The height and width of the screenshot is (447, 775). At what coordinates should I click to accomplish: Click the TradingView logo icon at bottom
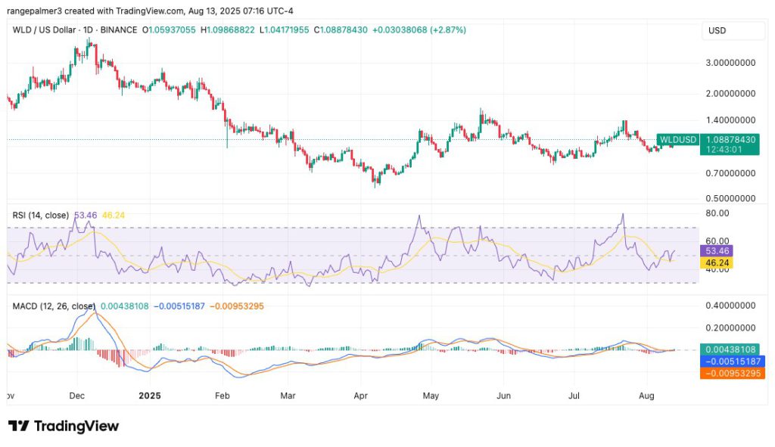pyautogui.click(x=19, y=427)
